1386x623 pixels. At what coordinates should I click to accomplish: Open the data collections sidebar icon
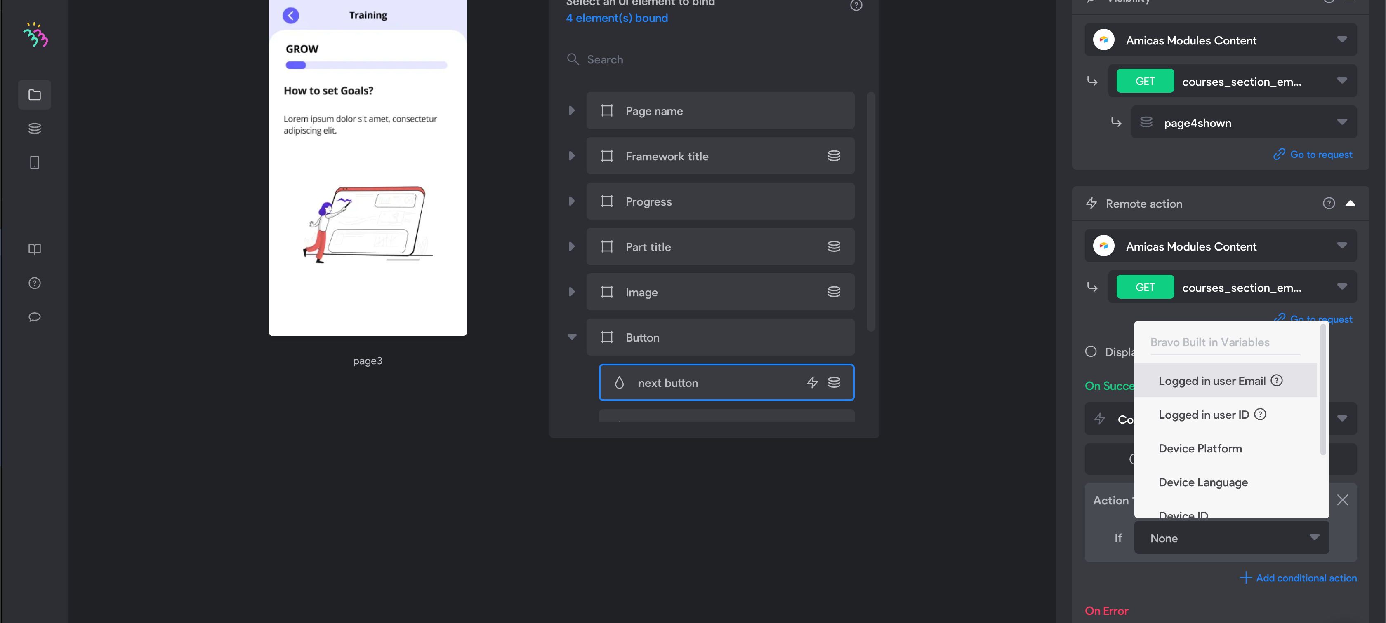(34, 129)
